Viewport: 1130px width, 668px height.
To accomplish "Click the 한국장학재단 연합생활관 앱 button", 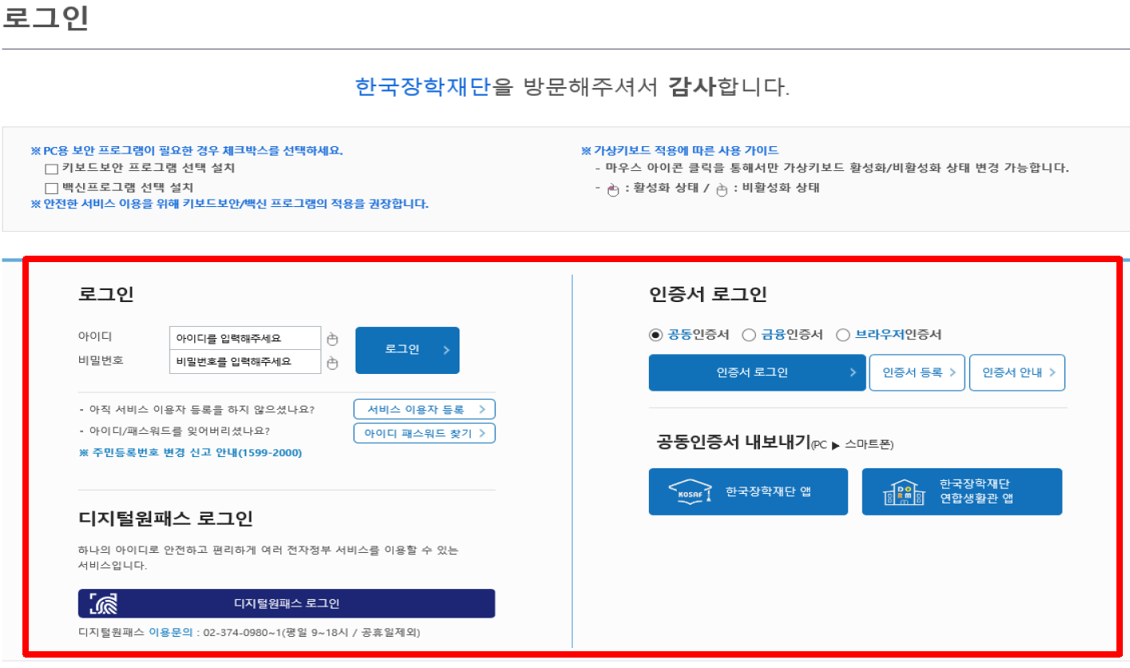I will [x=962, y=491].
